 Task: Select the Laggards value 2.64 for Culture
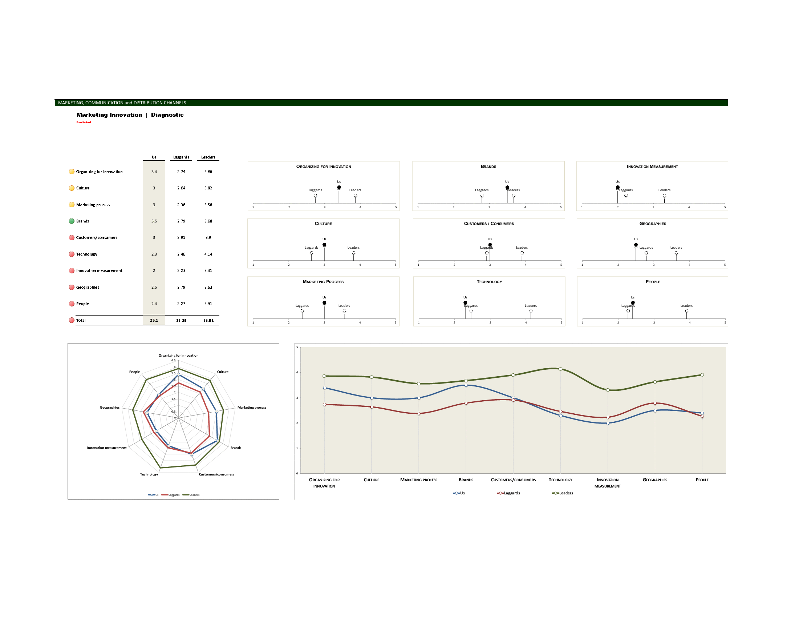point(181,188)
